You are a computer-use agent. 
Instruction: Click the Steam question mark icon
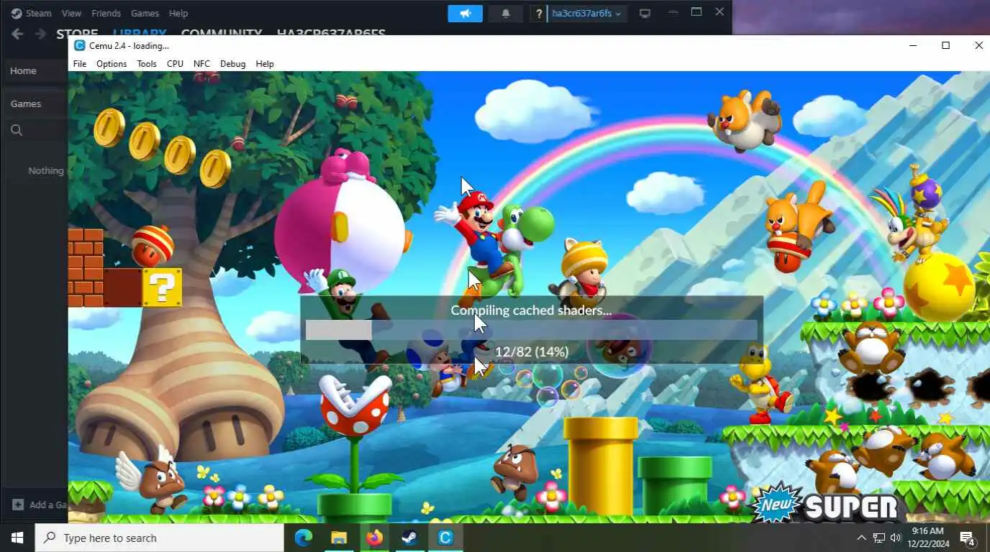tap(538, 13)
